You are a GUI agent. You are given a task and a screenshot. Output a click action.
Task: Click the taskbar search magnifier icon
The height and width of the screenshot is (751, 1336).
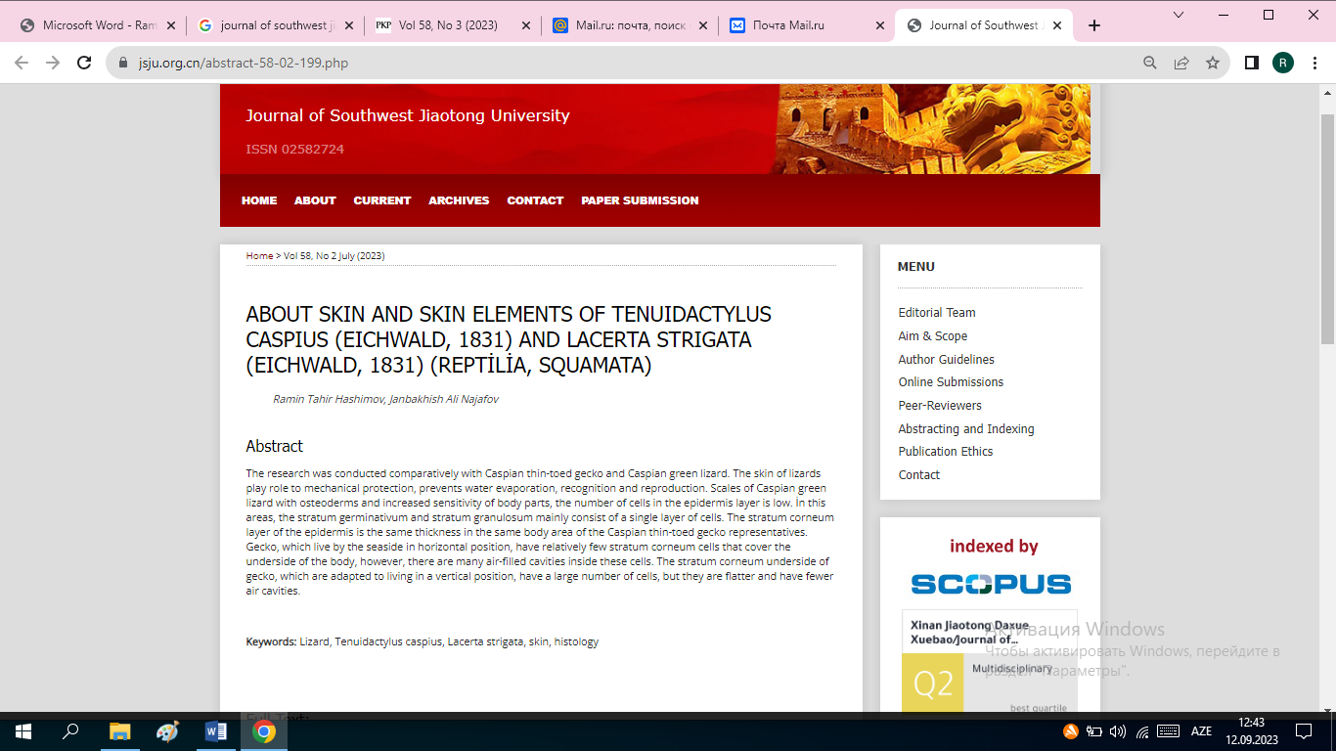70,731
